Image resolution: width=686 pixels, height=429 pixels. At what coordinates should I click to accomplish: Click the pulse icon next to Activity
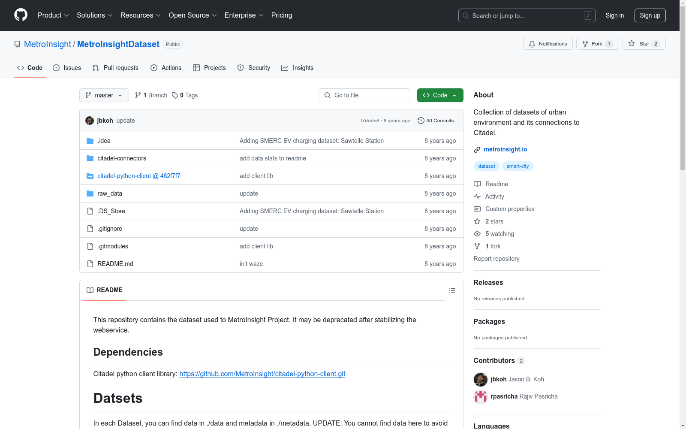click(x=477, y=196)
